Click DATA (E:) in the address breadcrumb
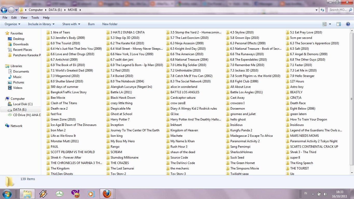 (x=56, y=10)
